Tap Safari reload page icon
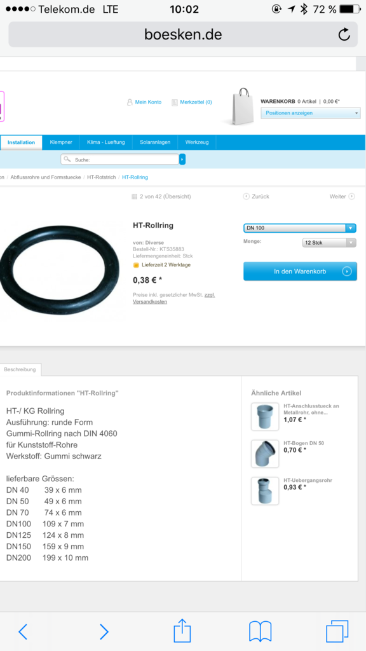Viewport: 366px width, 651px height. (x=344, y=34)
